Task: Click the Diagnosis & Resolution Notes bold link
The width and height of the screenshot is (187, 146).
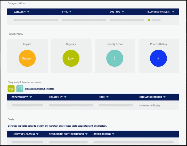Action: 40,89
